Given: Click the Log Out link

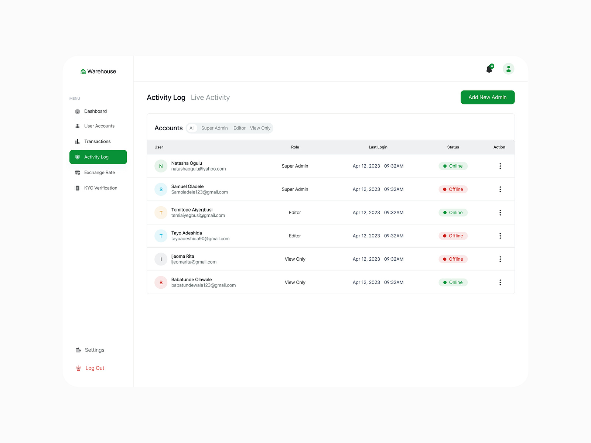Looking at the screenshot, I should [x=95, y=368].
